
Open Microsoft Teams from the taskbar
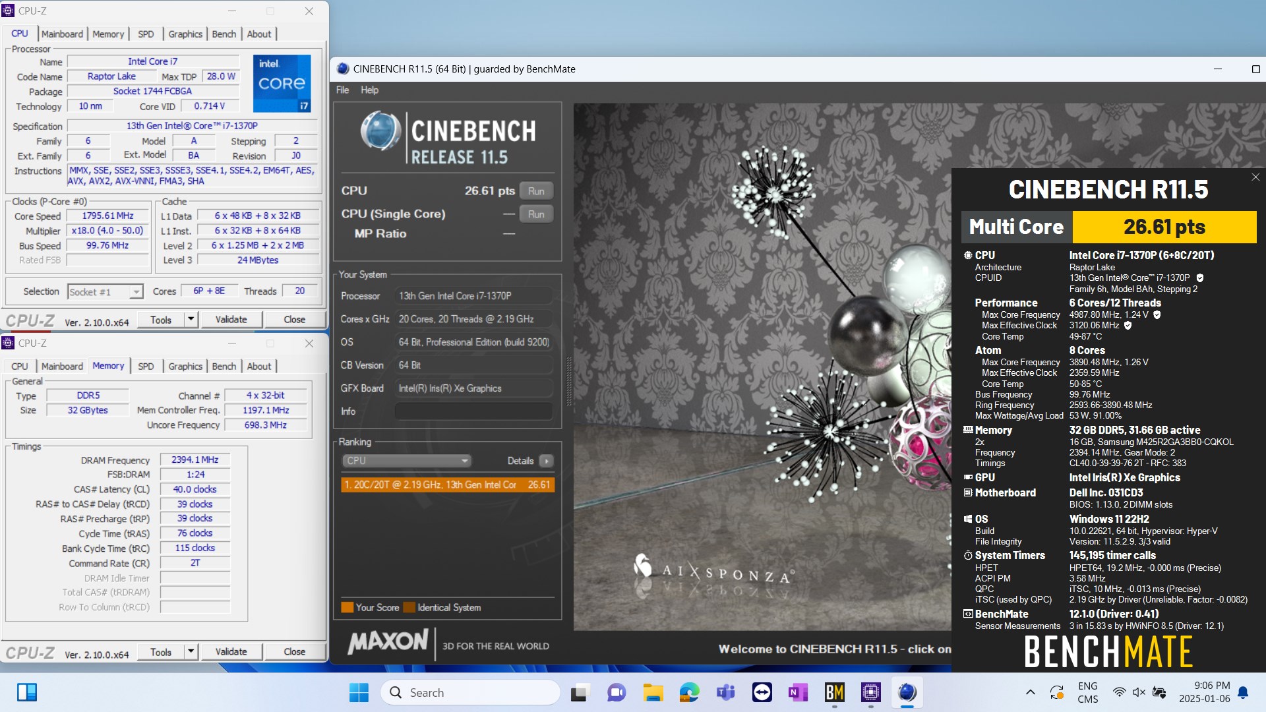tap(726, 692)
